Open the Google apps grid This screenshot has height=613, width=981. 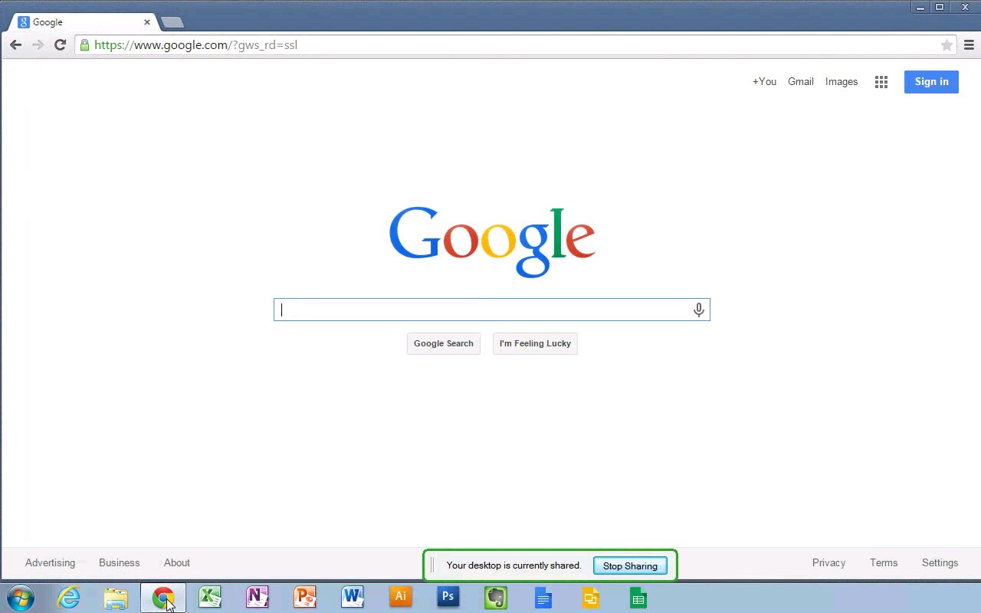tap(881, 82)
